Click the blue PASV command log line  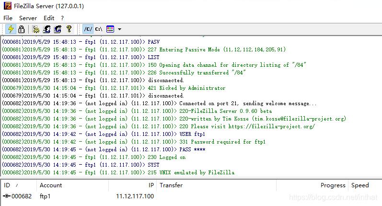click(x=81, y=42)
